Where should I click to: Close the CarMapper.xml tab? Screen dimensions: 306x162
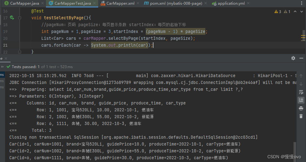[x=138, y=3]
